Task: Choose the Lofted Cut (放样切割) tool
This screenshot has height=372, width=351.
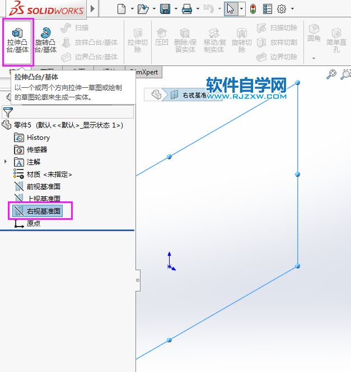Action: 277,43
